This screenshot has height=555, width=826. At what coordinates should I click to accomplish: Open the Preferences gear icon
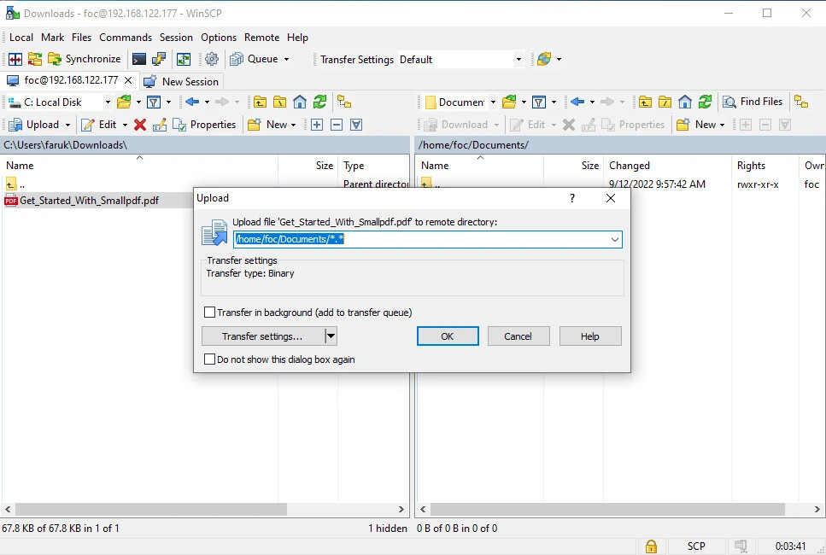coord(212,59)
